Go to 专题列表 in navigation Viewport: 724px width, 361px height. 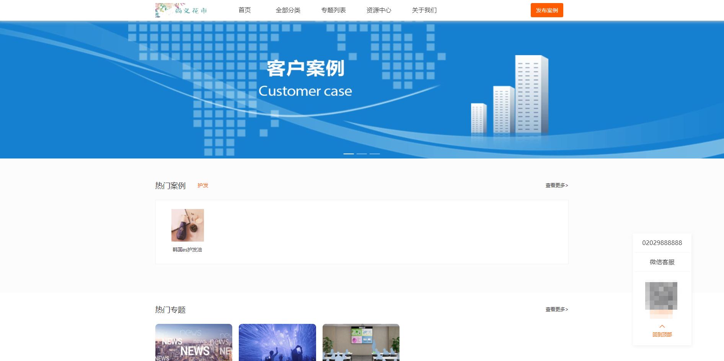pos(333,10)
